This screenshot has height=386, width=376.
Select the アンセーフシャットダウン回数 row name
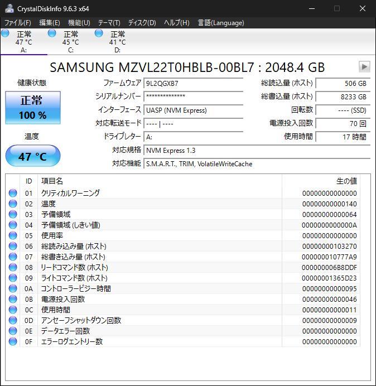81,320
